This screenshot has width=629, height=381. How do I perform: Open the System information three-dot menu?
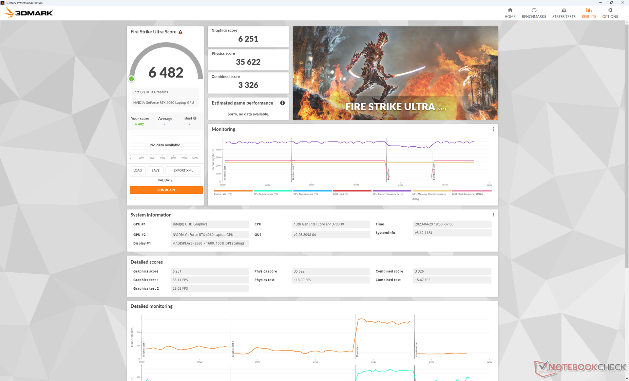pyautogui.click(x=493, y=215)
